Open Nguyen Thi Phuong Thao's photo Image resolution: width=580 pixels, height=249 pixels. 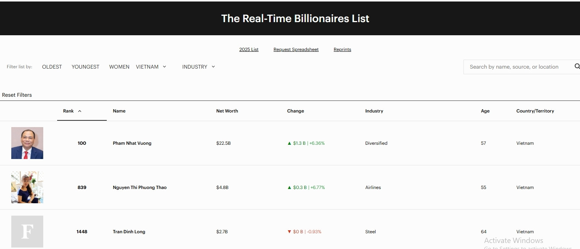(27, 187)
